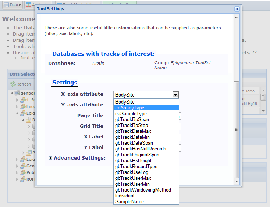Click the Refresh icon in Data Selector

click(13, 84)
